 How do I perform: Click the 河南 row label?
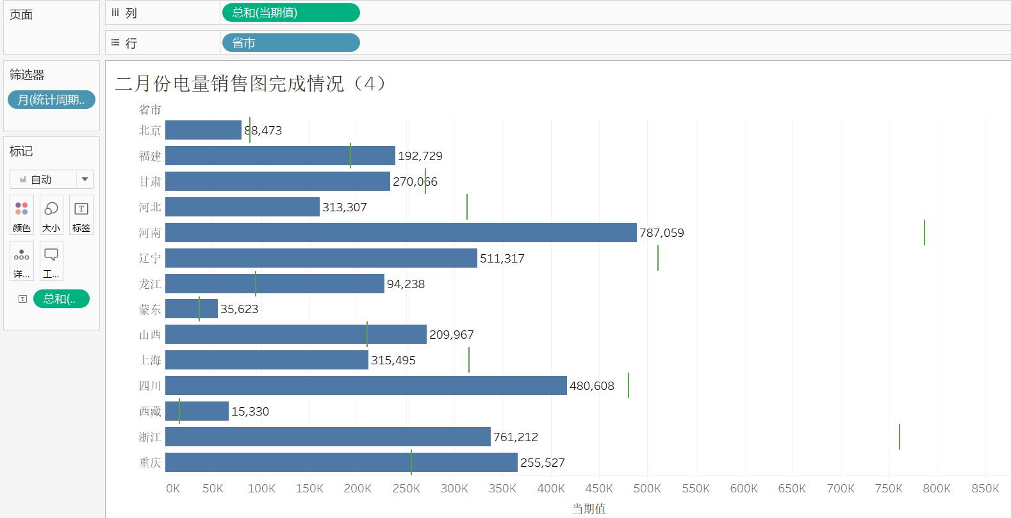point(150,232)
